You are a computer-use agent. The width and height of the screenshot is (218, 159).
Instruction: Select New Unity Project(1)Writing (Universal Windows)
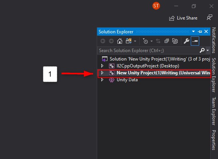pyautogui.click(x=163, y=73)
